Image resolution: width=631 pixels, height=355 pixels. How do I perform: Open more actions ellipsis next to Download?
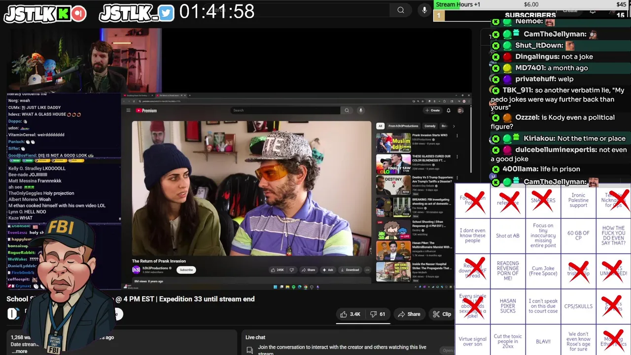[x=367, y=270]
